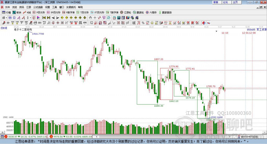Open the 六角形 hexagon tool

pyautogui.click(x=151, y=13)
